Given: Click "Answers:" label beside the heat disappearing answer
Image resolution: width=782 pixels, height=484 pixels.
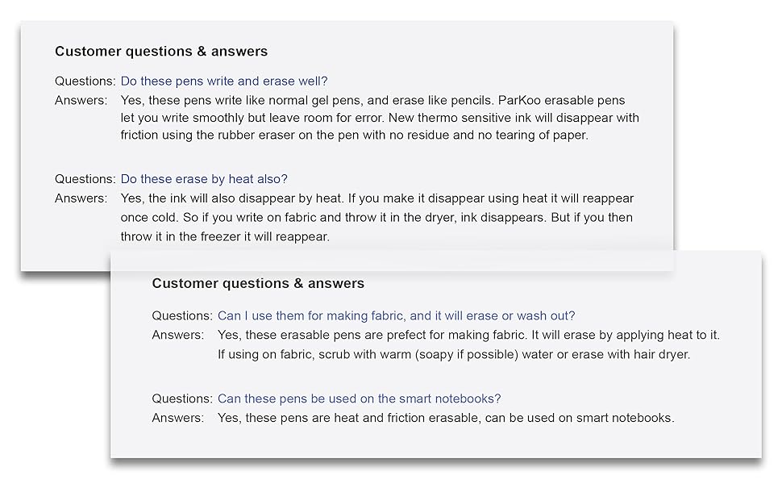Looking at the screenshot, I should pyautogui.click(x=81, y=198).
